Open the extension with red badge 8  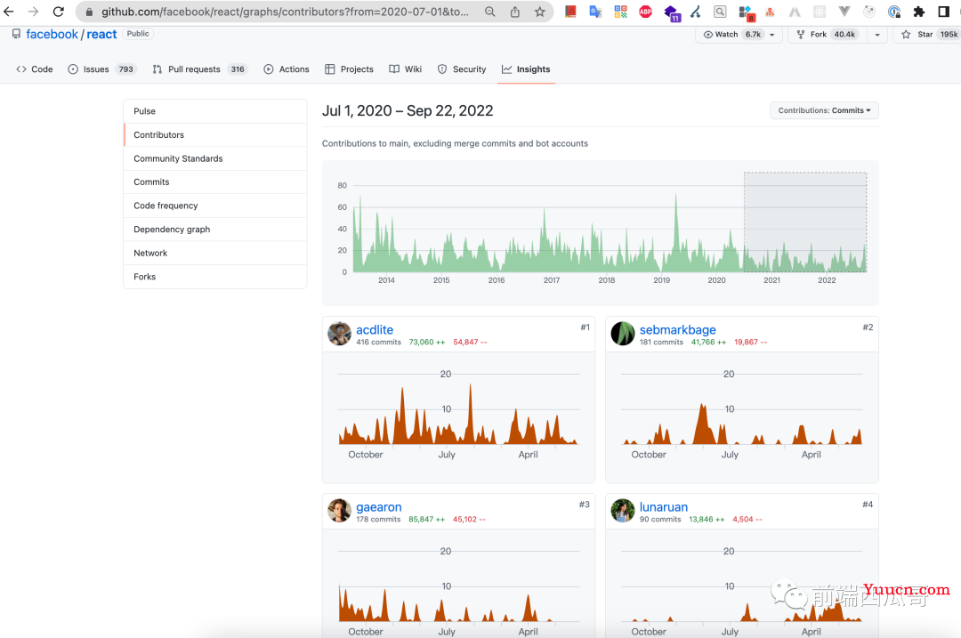click(746, 12)
